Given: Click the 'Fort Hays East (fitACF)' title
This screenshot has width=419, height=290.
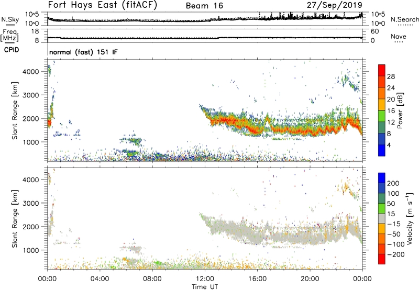Looking at the screenshot, I should [103, 5].
